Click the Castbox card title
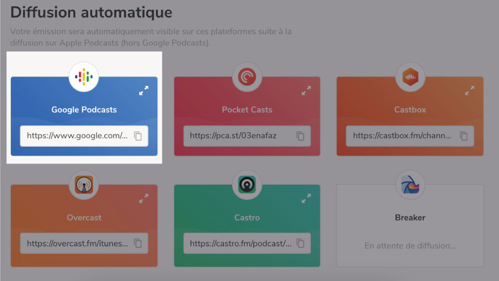 (410, 110)
